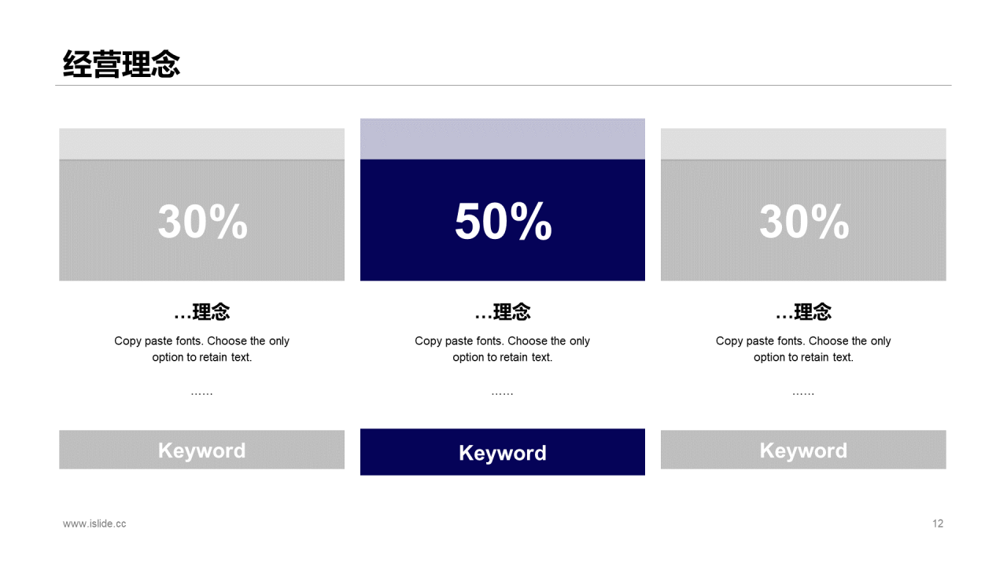Click the center navy Keyword button
1007x566 pixels.
pos(503,452)
